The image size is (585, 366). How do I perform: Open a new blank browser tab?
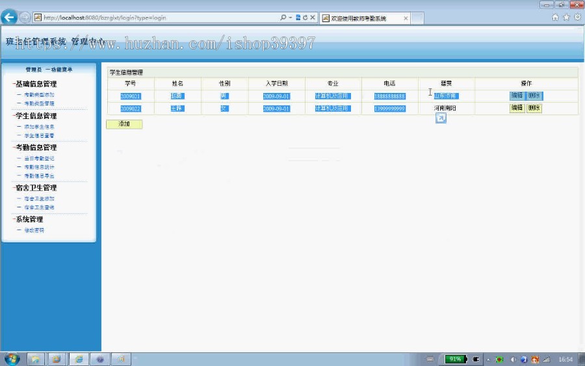pos(417,18)
